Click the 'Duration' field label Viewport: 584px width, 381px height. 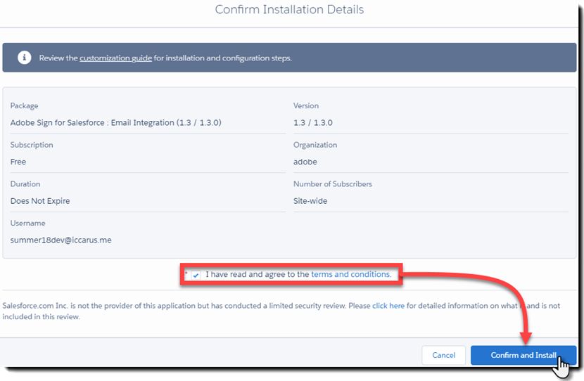point(25,183)
